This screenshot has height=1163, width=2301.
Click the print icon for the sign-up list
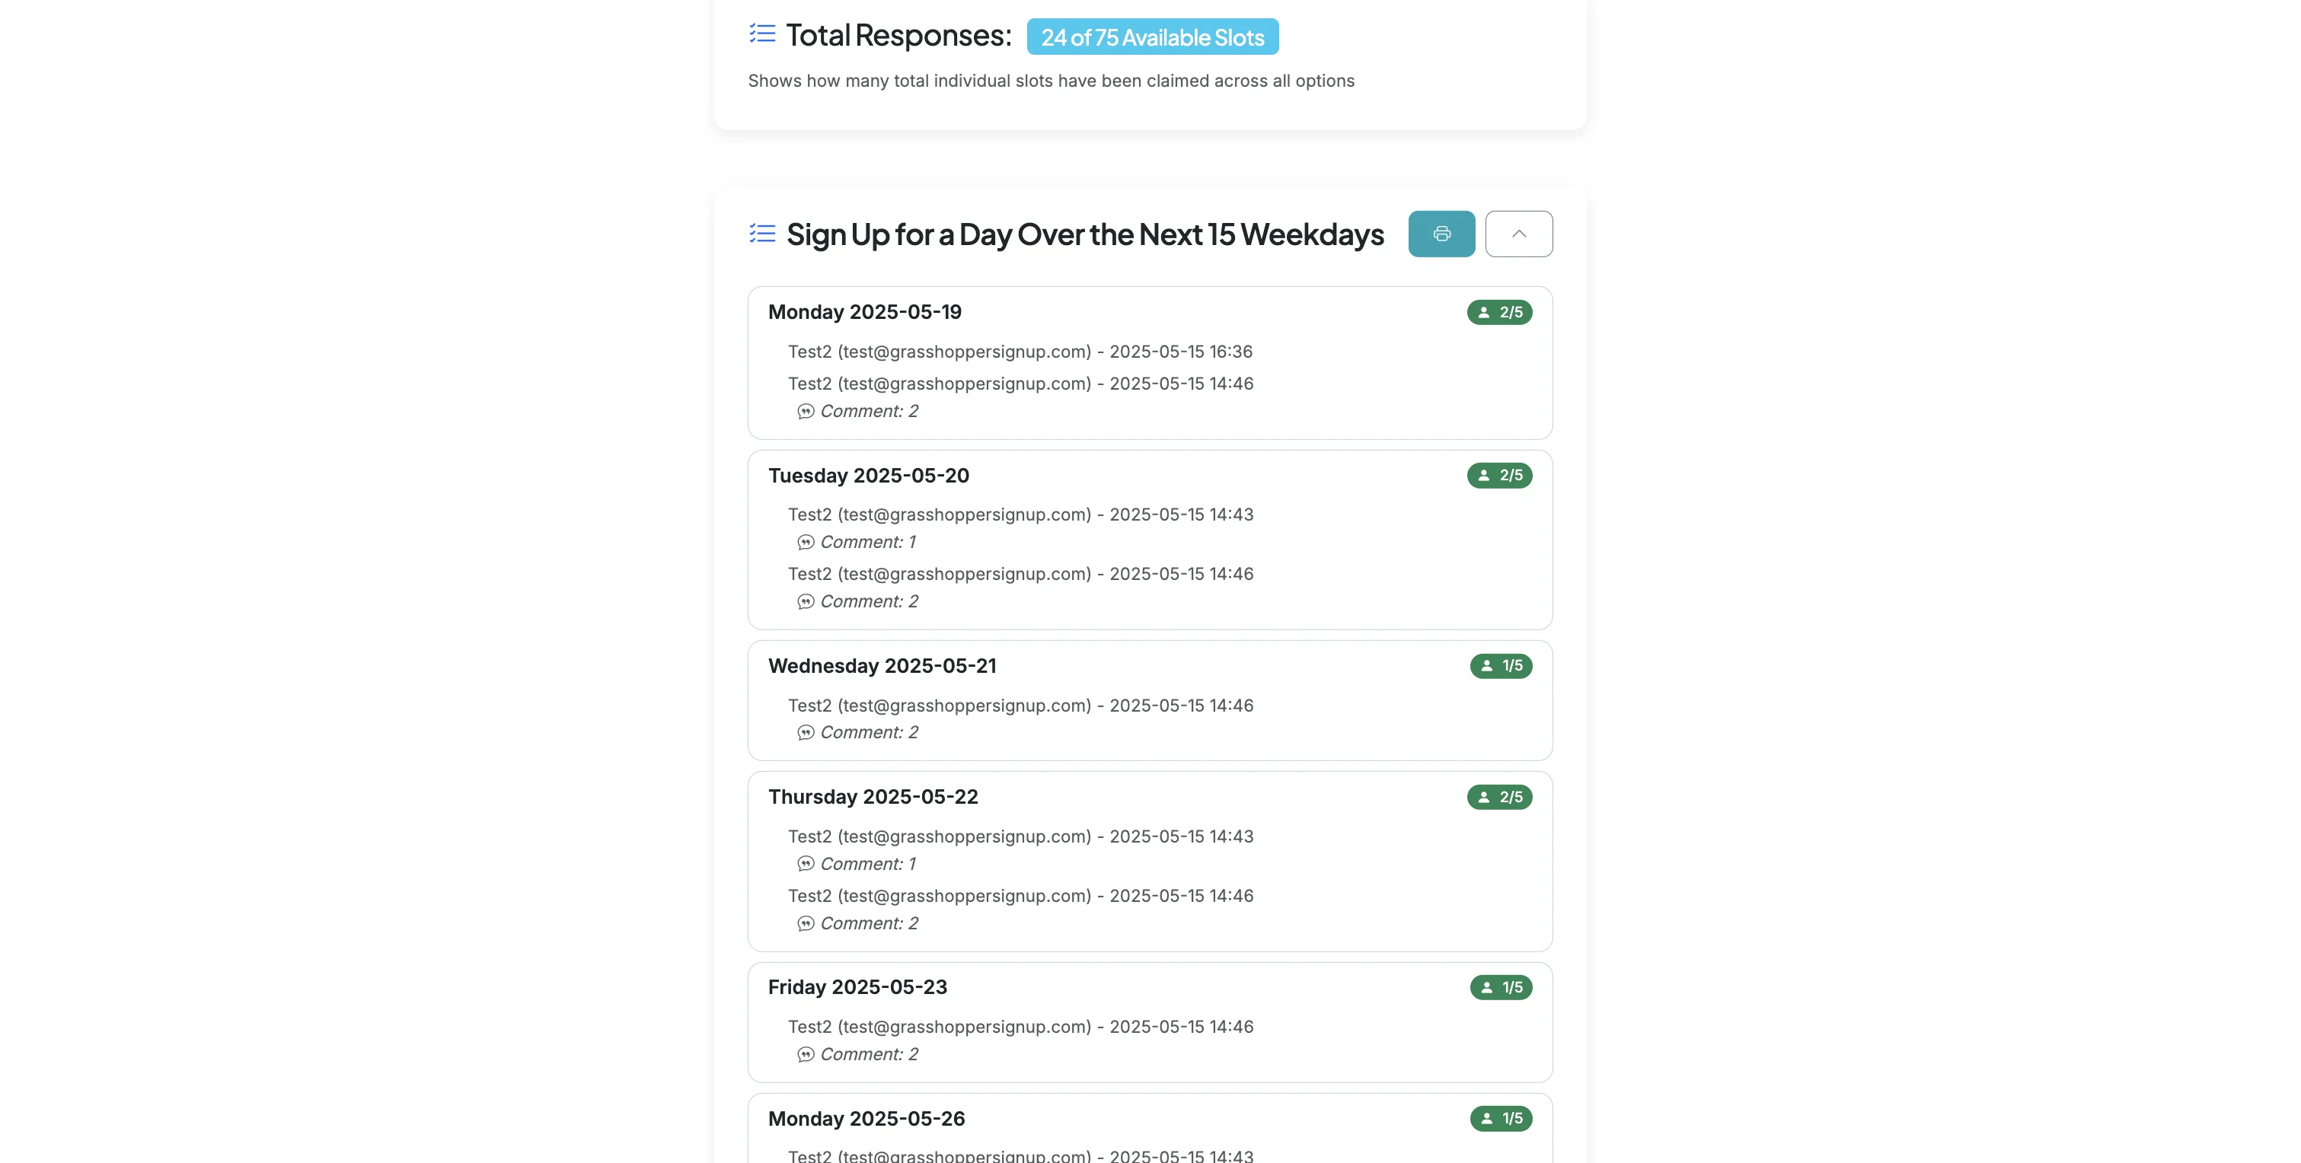point(1441,234)
